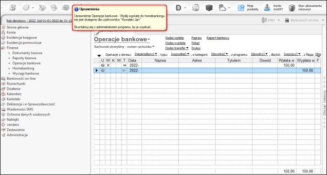The image size is (327, 175).
Task: Click the Deklaracje i e-Sprawozdawczość icon
Action: (3, 104)
